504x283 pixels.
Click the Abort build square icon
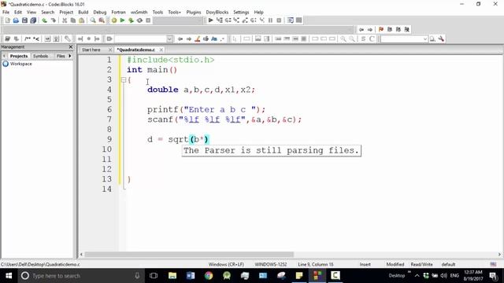[x=148, y=20]
